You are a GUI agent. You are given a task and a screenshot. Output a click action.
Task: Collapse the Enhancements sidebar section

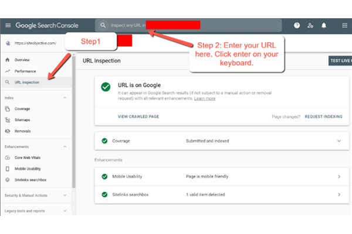tap(65, 147)
